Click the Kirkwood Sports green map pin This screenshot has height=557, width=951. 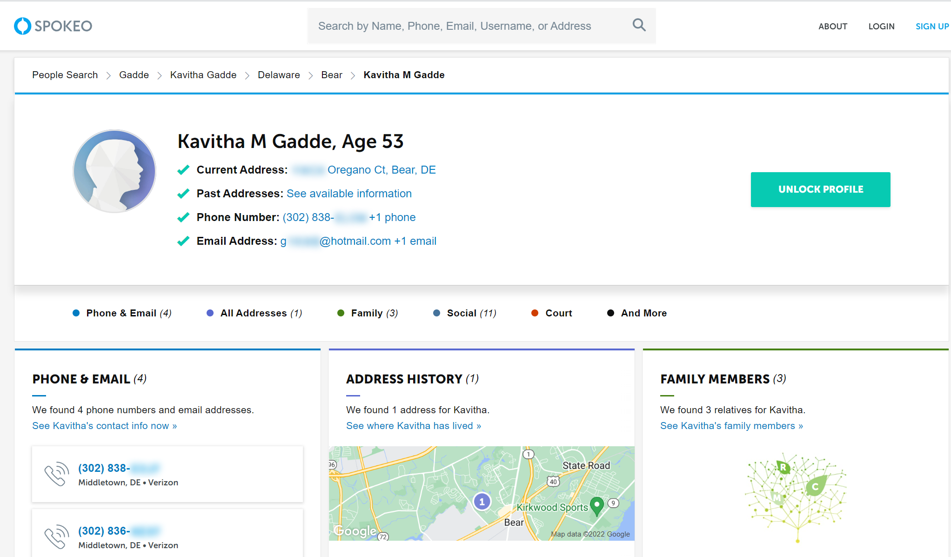tap(597, 506)
